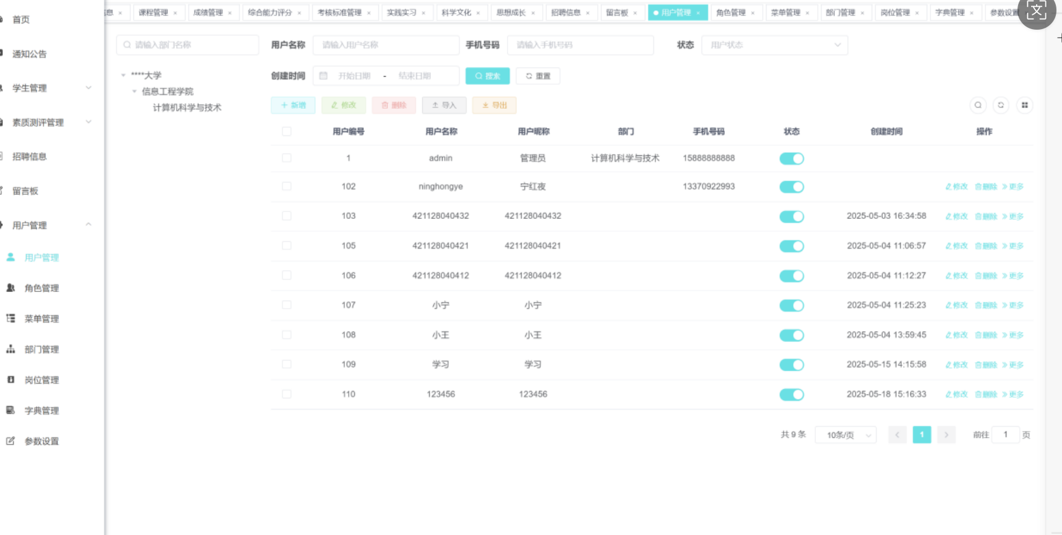Toggle status switch for admin
The image size is (1062, 535).
(791, 159)
